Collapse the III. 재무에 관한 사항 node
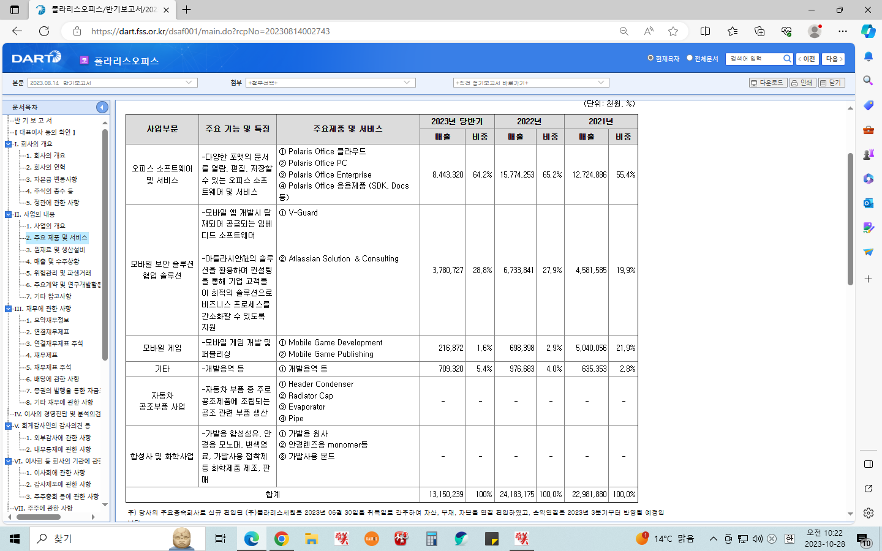 [x=8, y=309]
